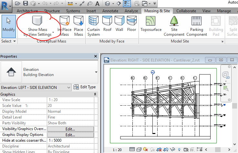
Task: Open the Revit application menu
Action: 6,6
